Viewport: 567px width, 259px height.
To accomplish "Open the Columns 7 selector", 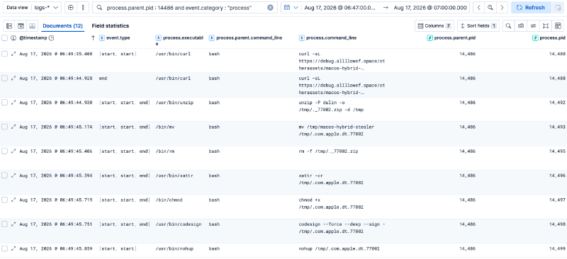I will (434, 26).
